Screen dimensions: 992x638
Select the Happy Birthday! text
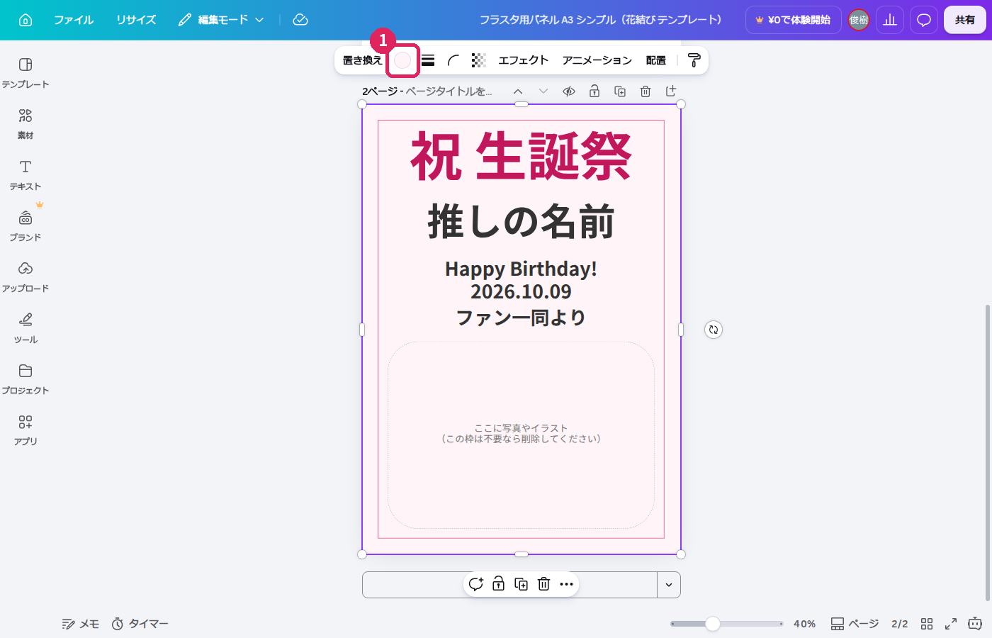(521, 269)
